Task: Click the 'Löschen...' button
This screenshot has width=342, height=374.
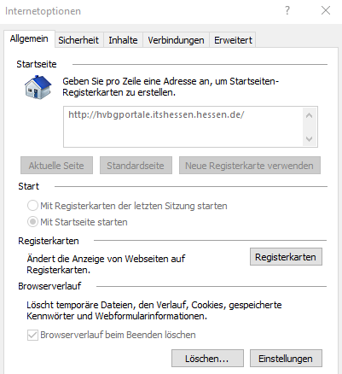Action: [x=207, y=359]
